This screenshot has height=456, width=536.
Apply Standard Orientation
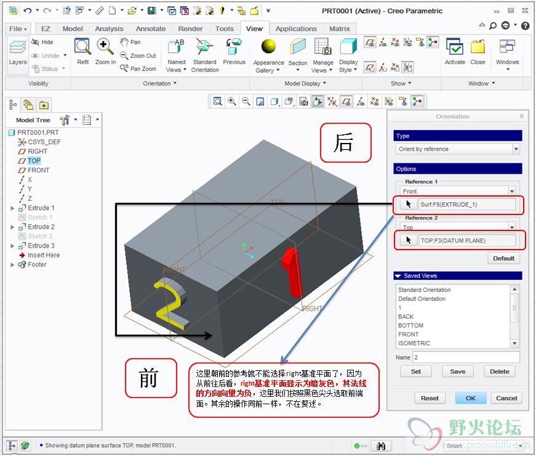[x=205, y=55]
